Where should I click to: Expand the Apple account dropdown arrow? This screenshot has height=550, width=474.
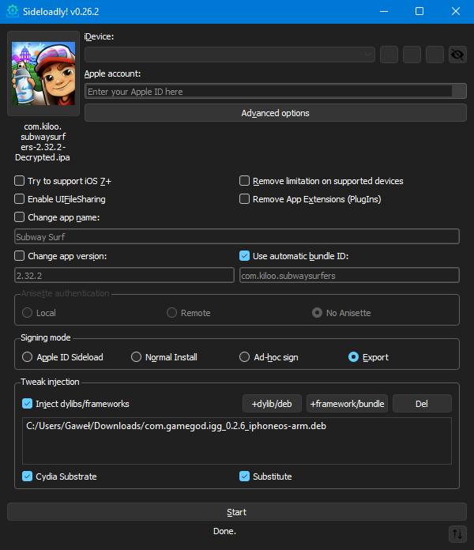point(459,91)
